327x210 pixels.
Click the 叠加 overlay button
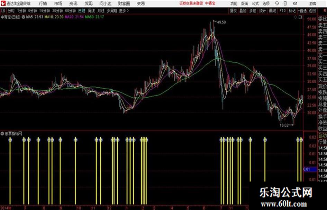(243, 11)
